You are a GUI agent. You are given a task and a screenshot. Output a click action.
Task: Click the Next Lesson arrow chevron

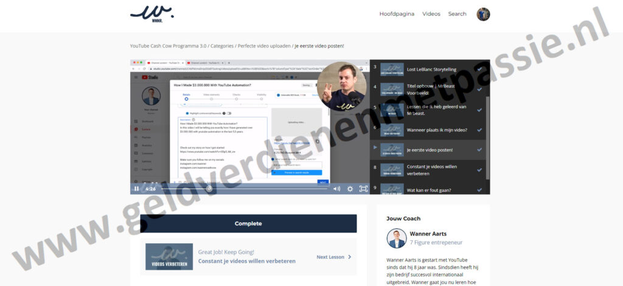coord(349,257)
